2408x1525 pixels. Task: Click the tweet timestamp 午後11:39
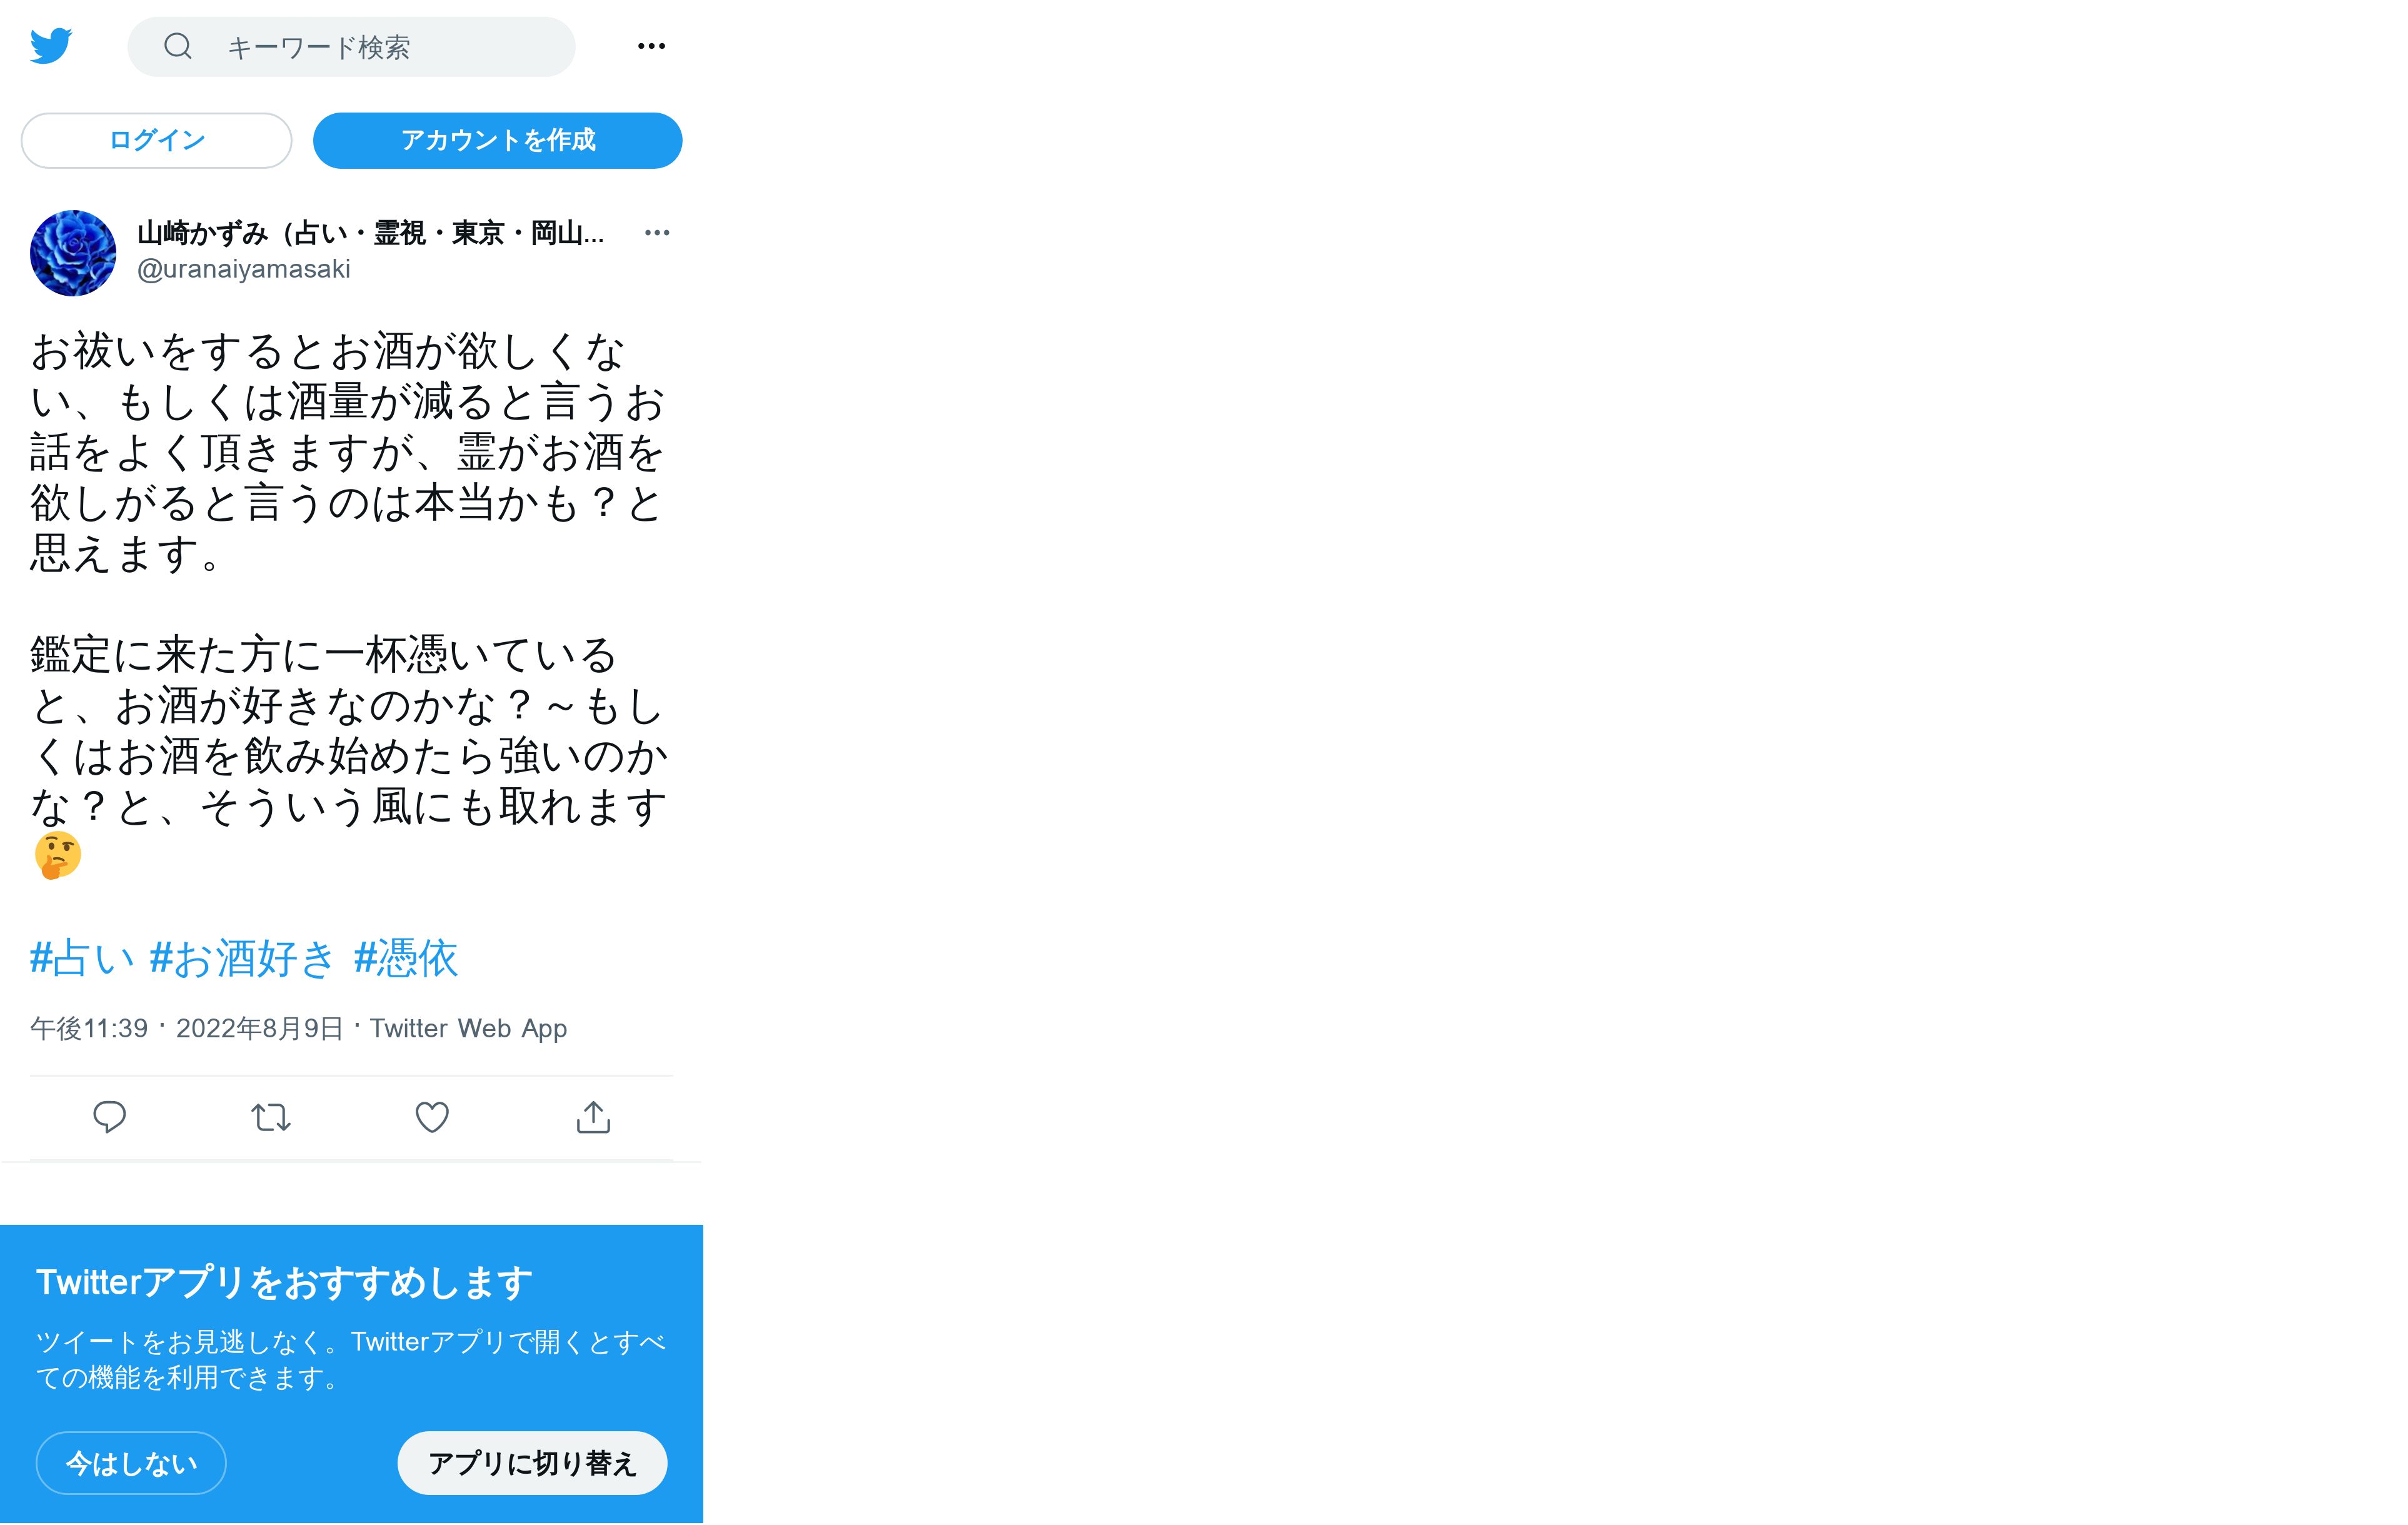89,1029
